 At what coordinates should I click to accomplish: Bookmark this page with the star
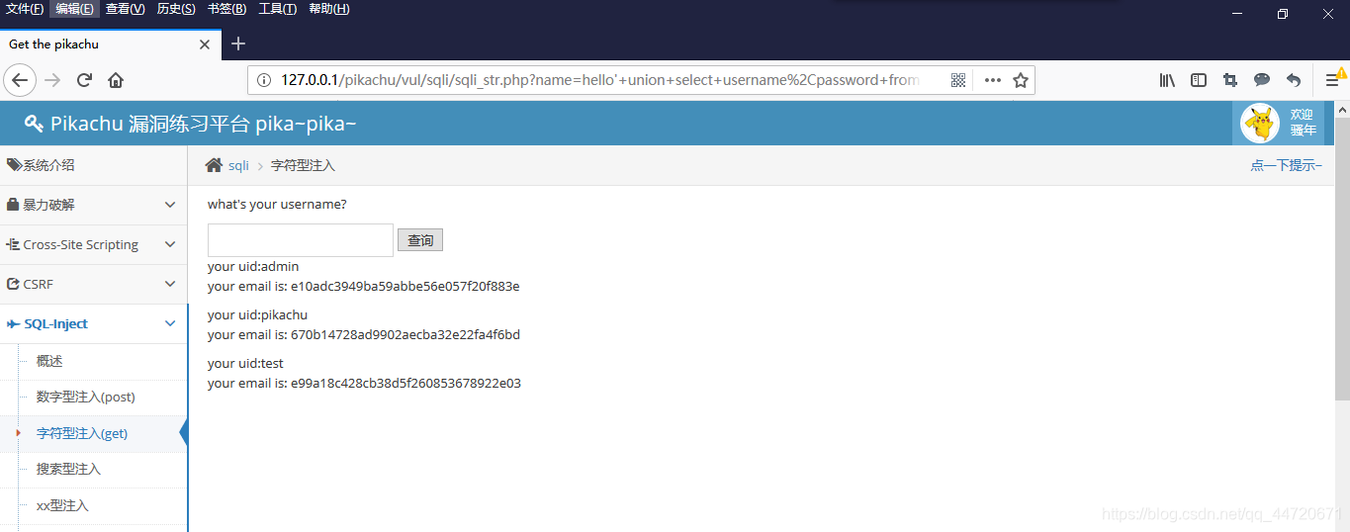[x=1021, y=80]
